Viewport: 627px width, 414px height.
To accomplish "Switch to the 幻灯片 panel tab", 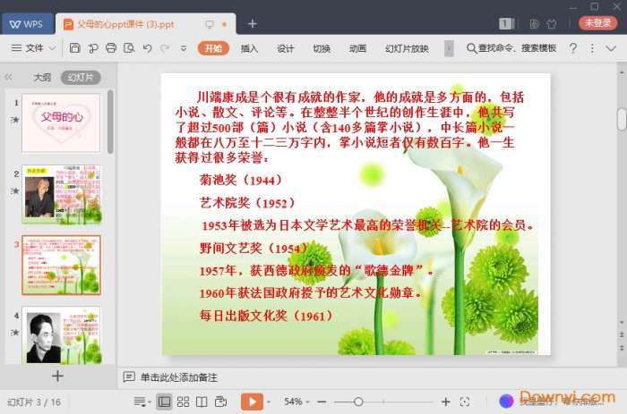I will click(x=81, y=77).
